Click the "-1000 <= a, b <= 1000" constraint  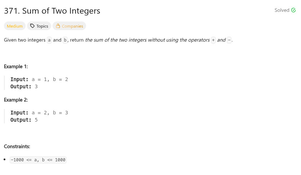pos(38,160)
